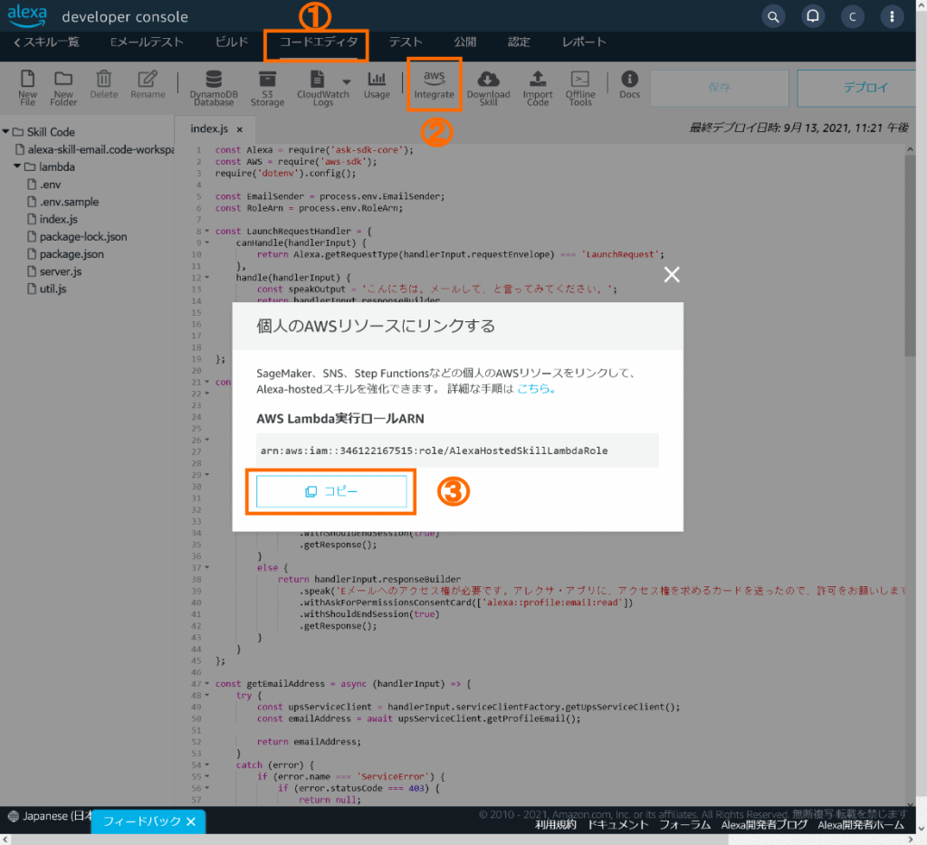Viewport: 927px width, 845px height.
Task: Open the Usage chart icon
Action: tap(377, 84)
